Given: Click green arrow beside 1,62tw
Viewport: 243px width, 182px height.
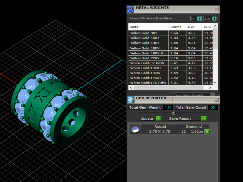Looking at the screenshot, I should click(x=207, y=132).
